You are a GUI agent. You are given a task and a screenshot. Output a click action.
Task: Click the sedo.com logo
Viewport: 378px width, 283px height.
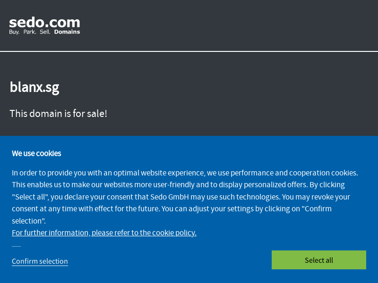44,26
